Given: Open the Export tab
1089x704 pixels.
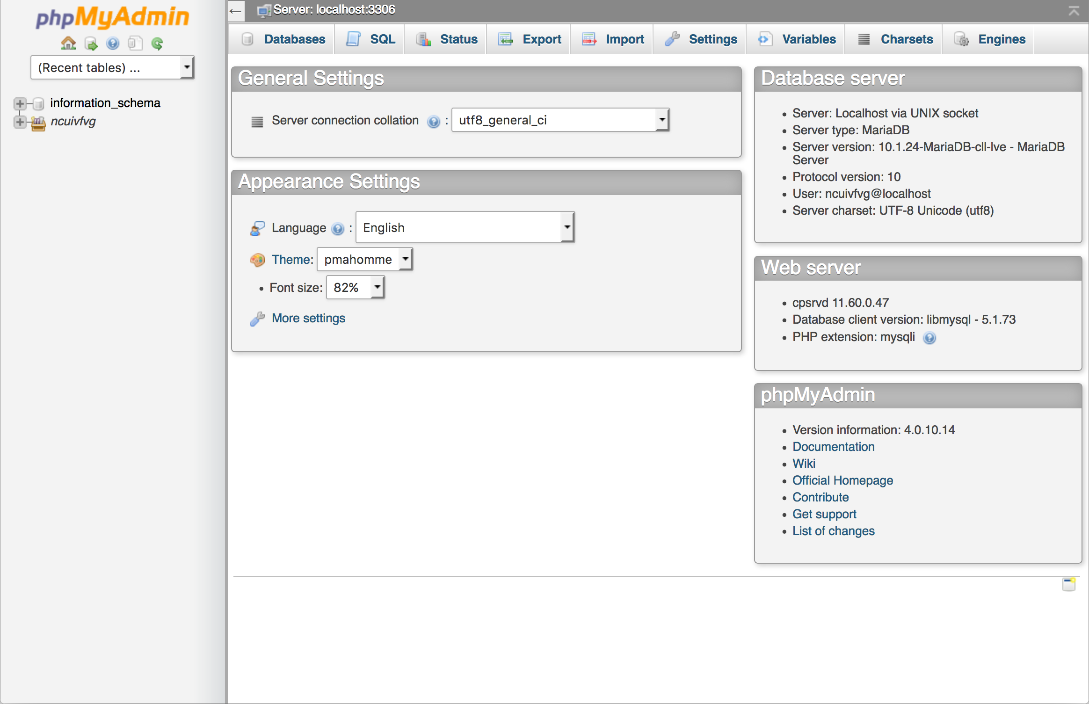Looking at the screenshot, I should tap(529, 39).
